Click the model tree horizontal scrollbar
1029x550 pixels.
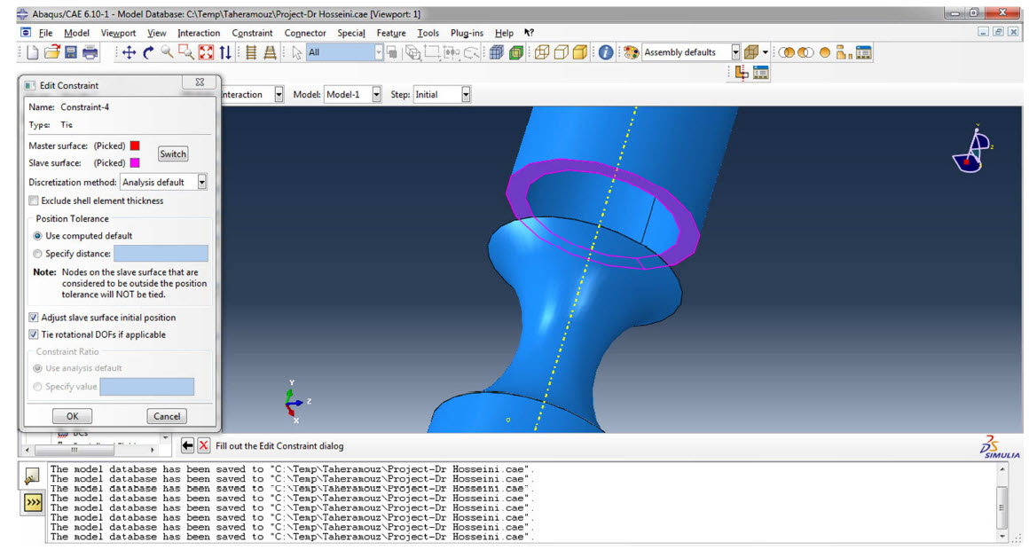(90, 451)
